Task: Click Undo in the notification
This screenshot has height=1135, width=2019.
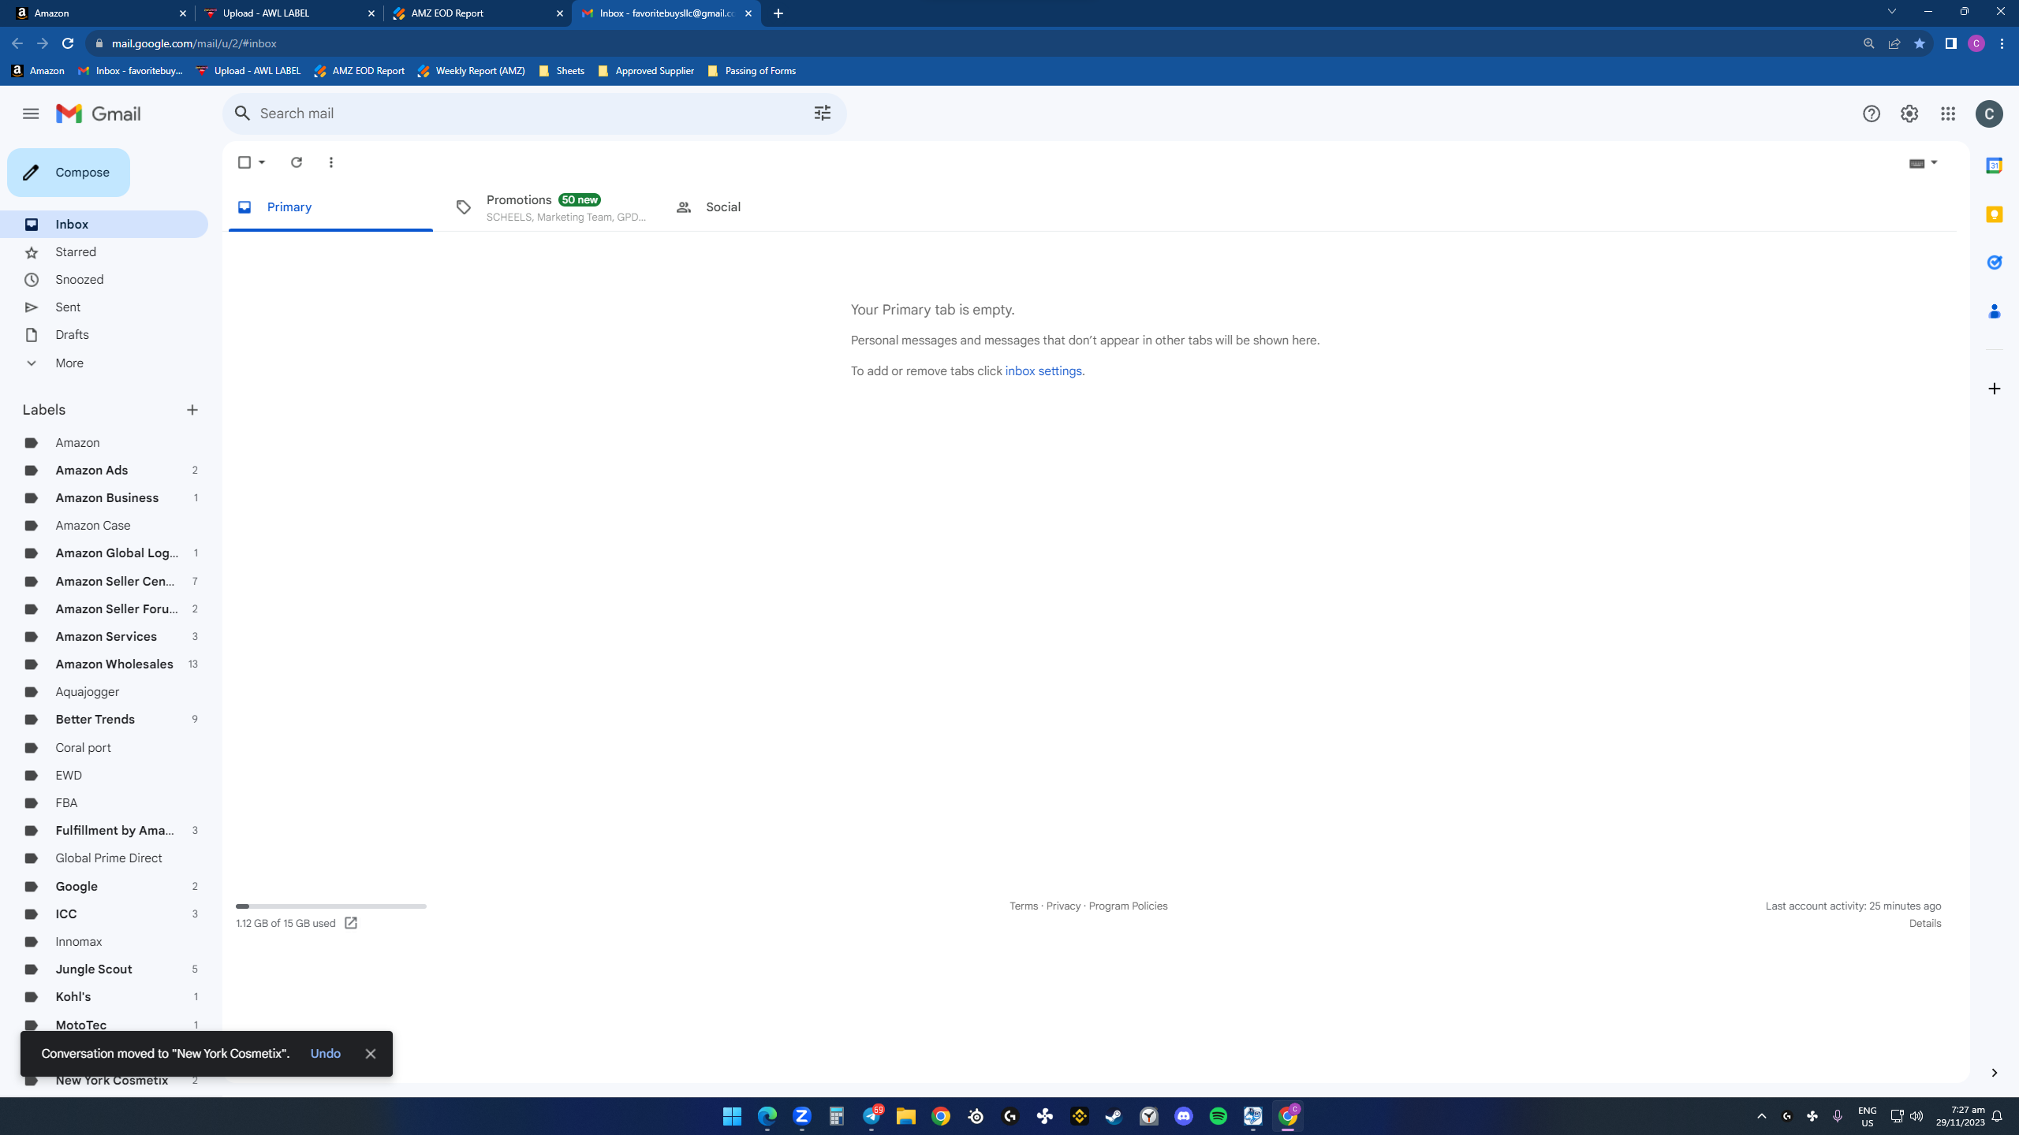Action: [x=326, y=1054]
